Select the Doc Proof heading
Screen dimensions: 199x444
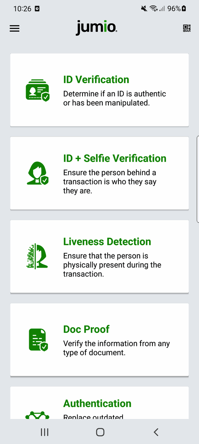click(86, 329)
